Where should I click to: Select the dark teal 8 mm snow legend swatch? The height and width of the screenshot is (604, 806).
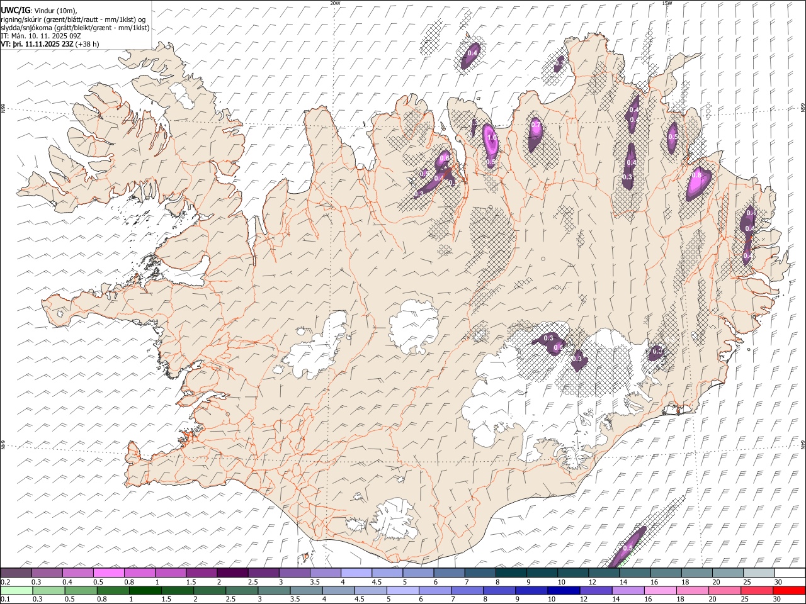511,573
